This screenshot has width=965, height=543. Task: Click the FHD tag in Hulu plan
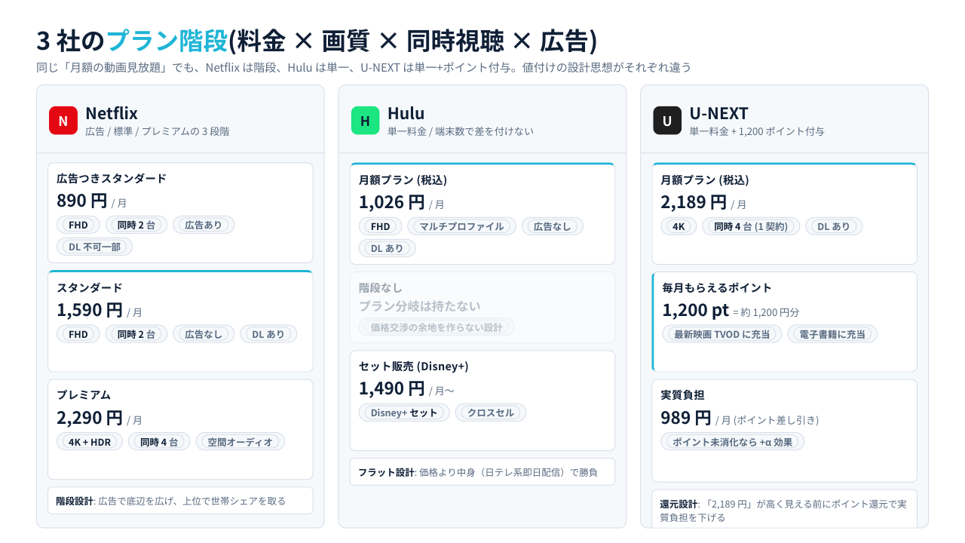[x=381, y=226]
